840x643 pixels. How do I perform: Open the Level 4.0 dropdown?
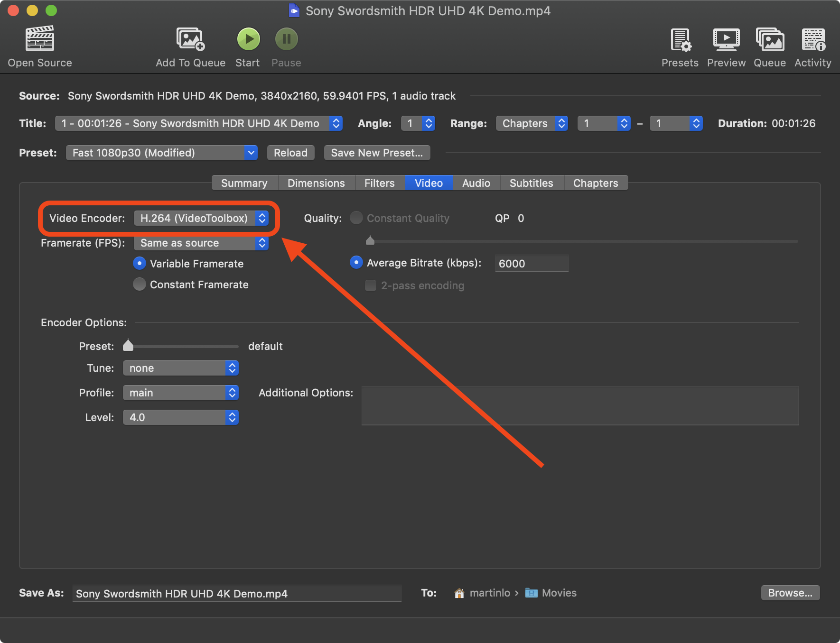click(181, 417)
